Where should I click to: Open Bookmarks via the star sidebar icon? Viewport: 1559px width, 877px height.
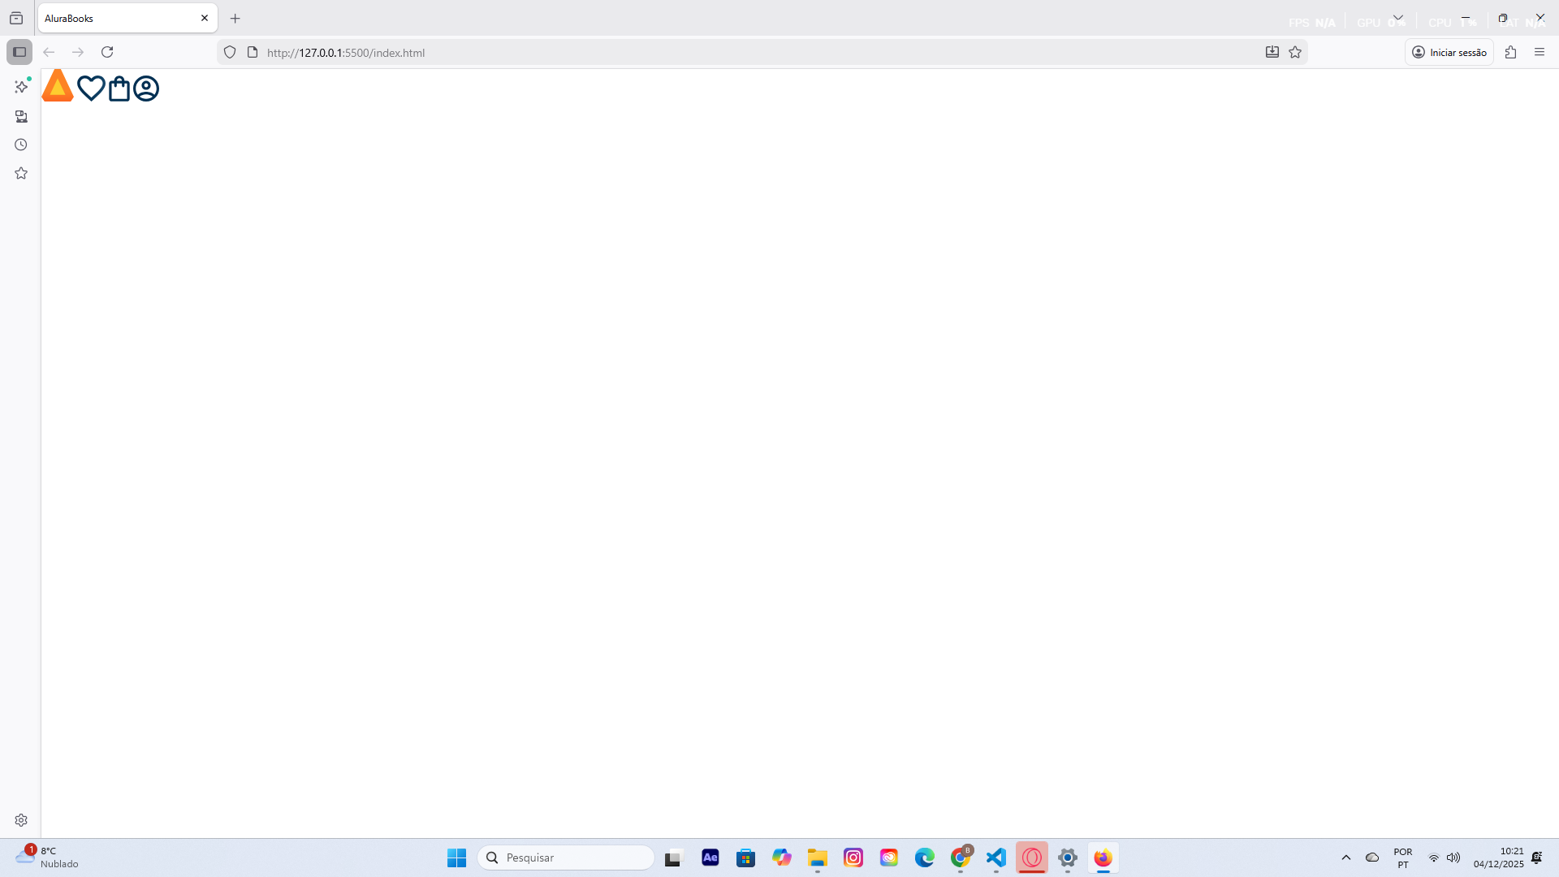pyautogui.click(x=20, y=172)
